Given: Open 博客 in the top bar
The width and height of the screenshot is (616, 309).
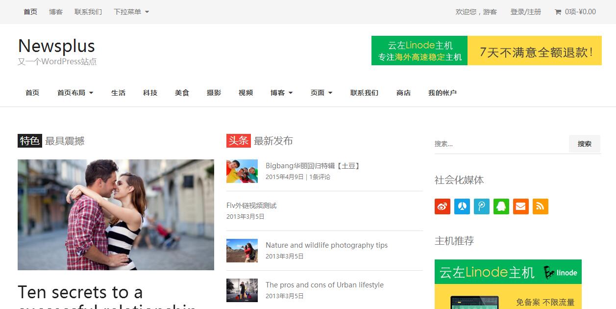Looking at the screenshot, I should [x=56, y=12].
